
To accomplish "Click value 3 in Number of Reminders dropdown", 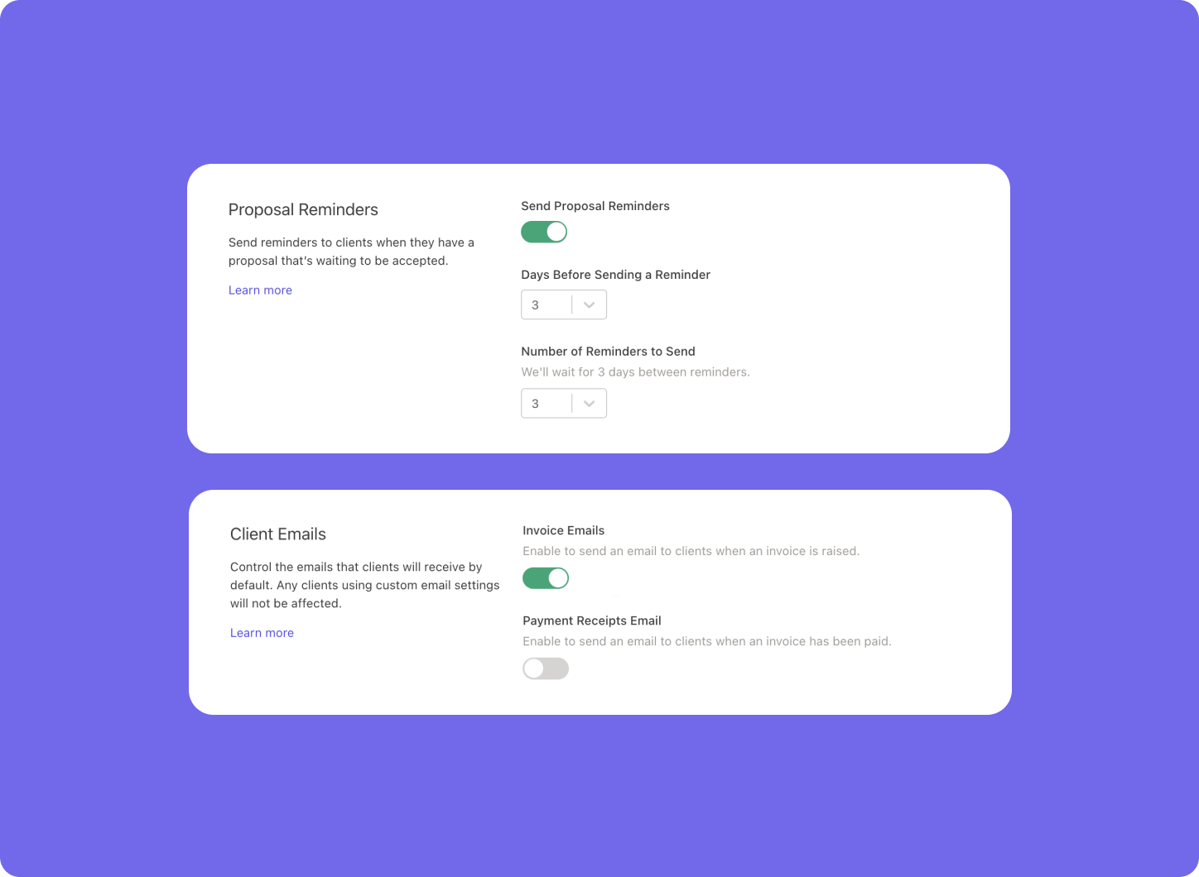I will point(536,404).
